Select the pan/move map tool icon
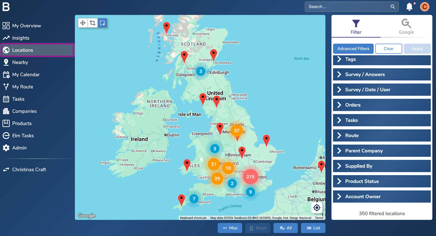The image size is (436, 236). pos(83,23)
